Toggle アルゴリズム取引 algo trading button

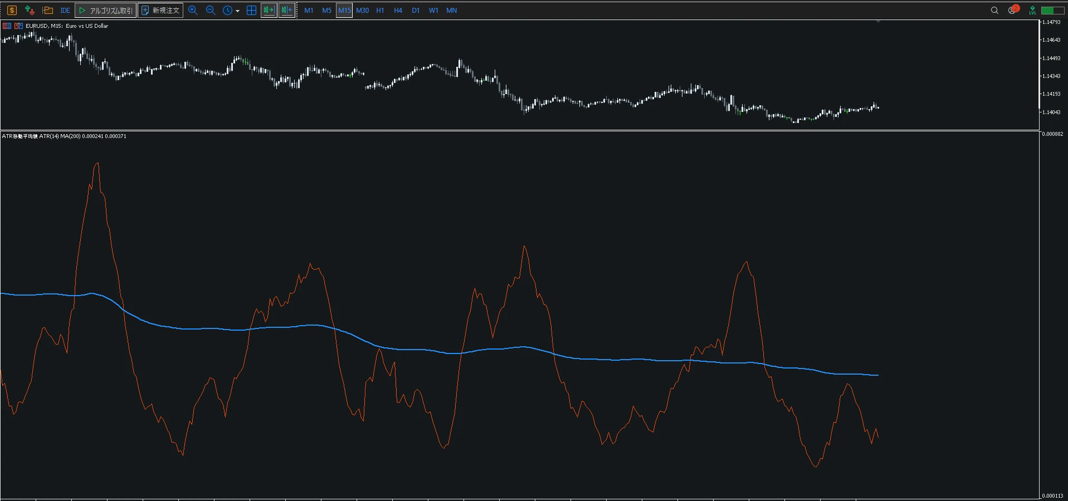click(106, 10)
